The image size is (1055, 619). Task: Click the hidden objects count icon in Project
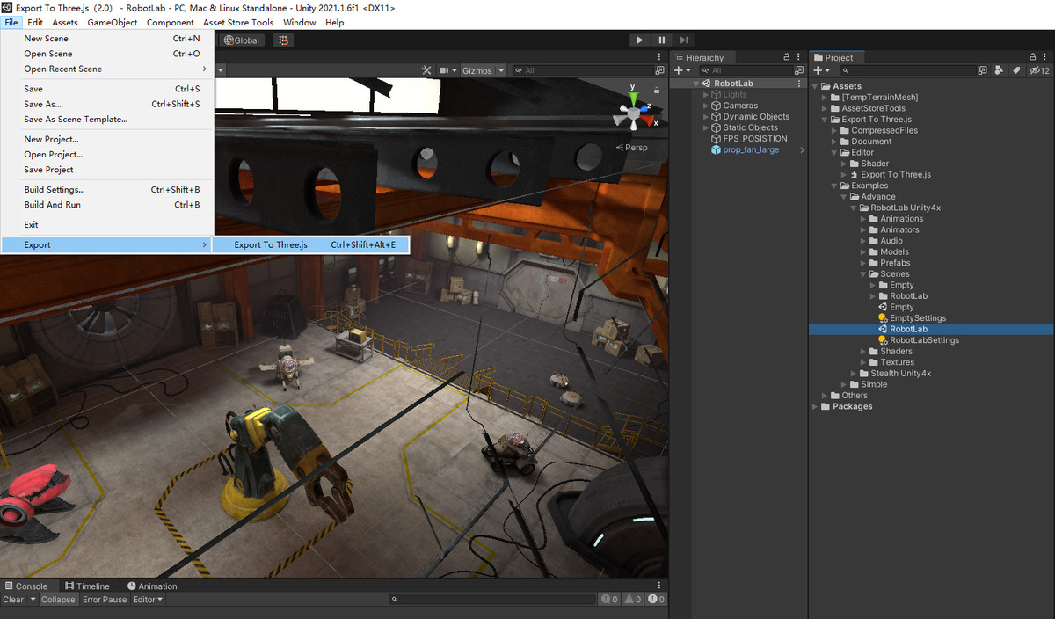click(1035, 70)
